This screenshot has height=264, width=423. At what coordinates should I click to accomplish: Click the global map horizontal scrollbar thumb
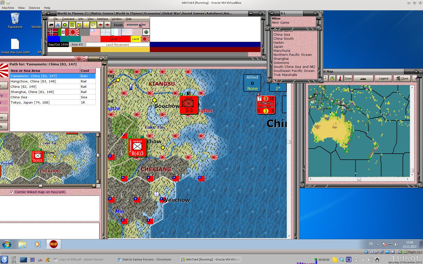pos(359,179)
